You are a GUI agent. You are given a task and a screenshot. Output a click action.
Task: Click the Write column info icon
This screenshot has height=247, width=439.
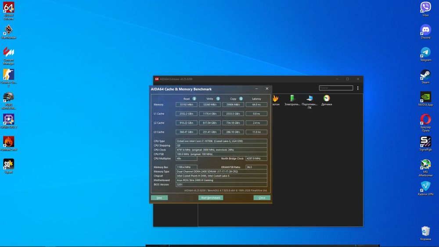[x=218, y=99]
